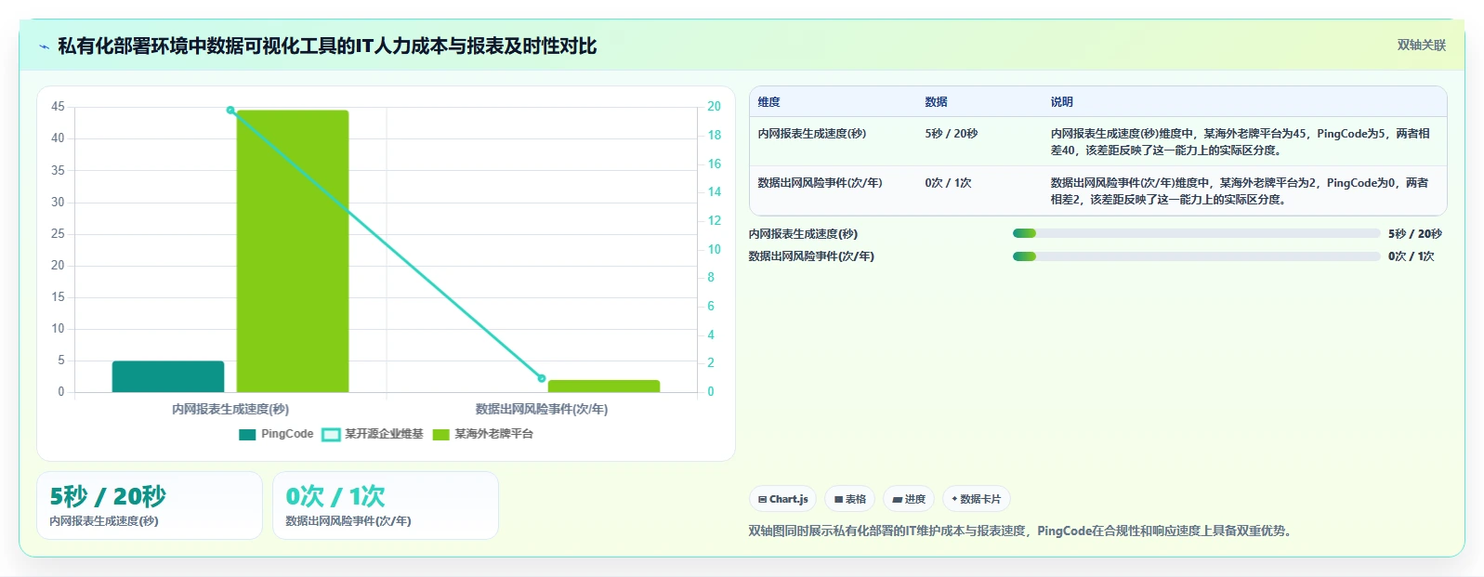Click the x-axis label 内网报表生成速度(秒)
The height and width of the screenshot is (577, 1484).
pos(230,409)
